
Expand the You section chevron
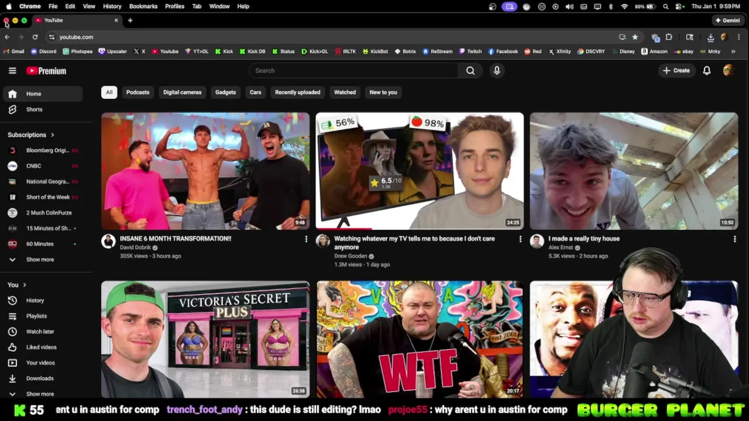tap(25, 285)
